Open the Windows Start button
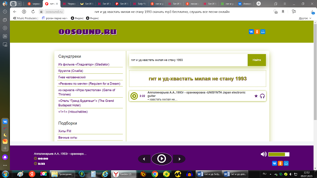The width and height of the screenshot is (317, 178). coord(5,174)
